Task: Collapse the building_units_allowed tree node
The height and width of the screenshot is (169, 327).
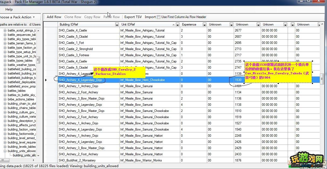Action: [x=5, y=151]
